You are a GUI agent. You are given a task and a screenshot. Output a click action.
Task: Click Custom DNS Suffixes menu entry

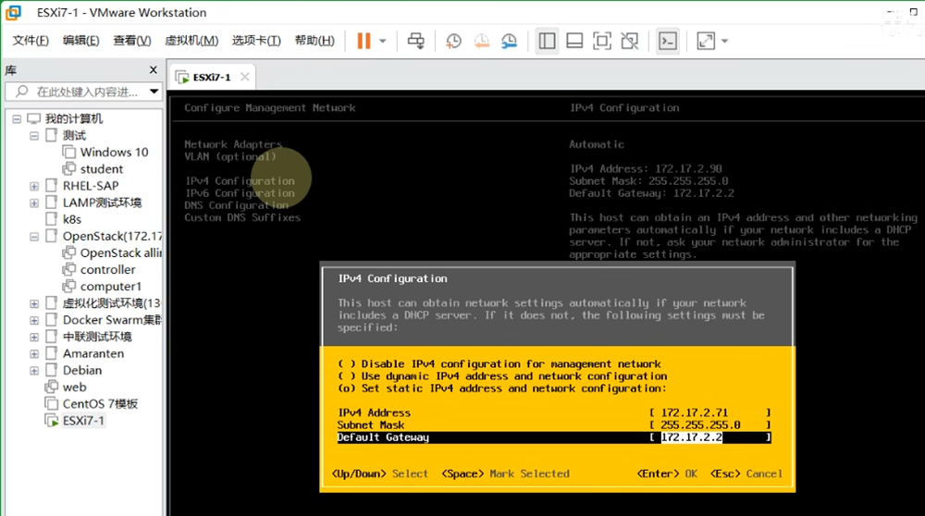(242, 217)
